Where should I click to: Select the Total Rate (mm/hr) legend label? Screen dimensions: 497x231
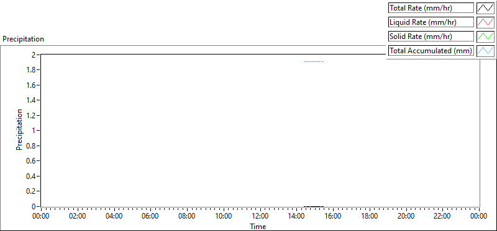point(431,8)
